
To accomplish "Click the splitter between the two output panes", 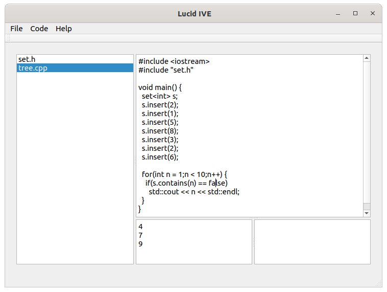I will click(253, 242).
